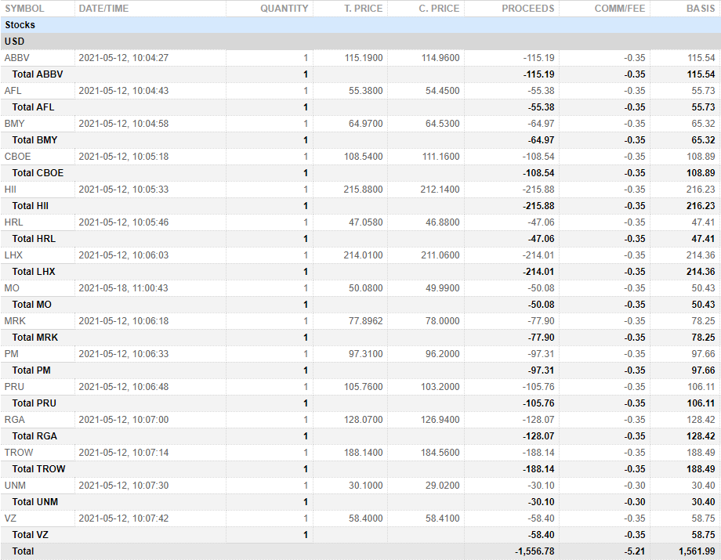Click TROW closing price 184.5600

pos(440,453)
